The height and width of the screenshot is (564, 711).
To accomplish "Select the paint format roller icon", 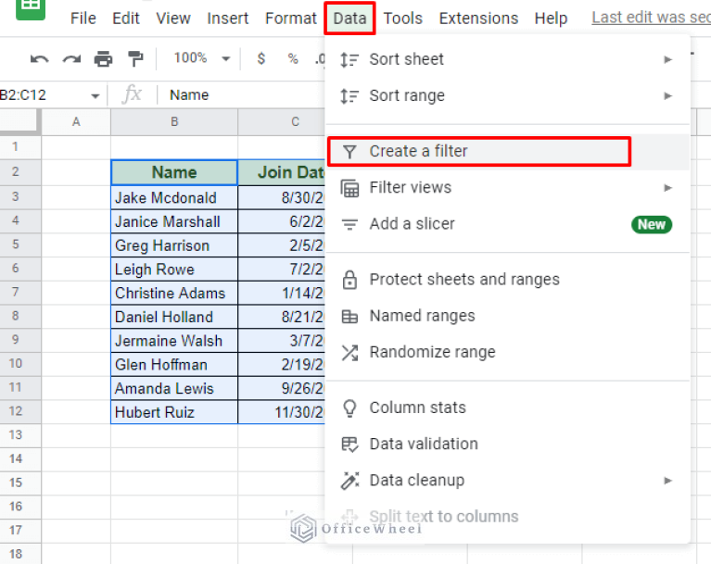I will pos(135,59).
